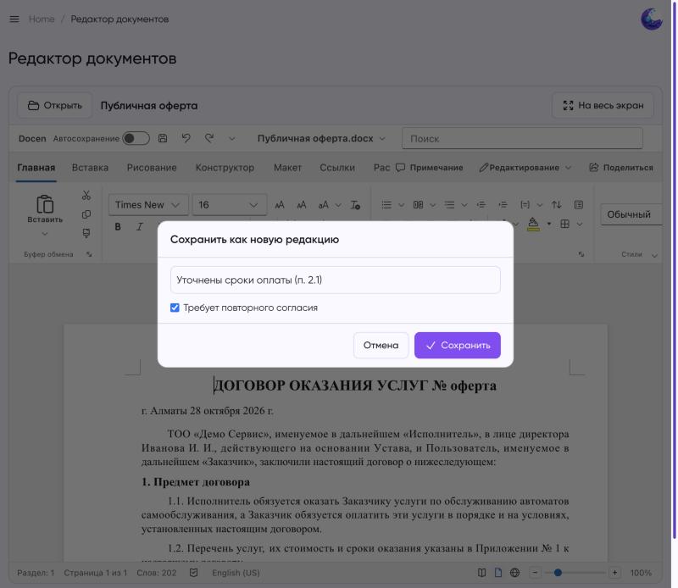Redo the last action
Image resolution: width=678 pixels, height=588 pixels.
click(209, 138)
